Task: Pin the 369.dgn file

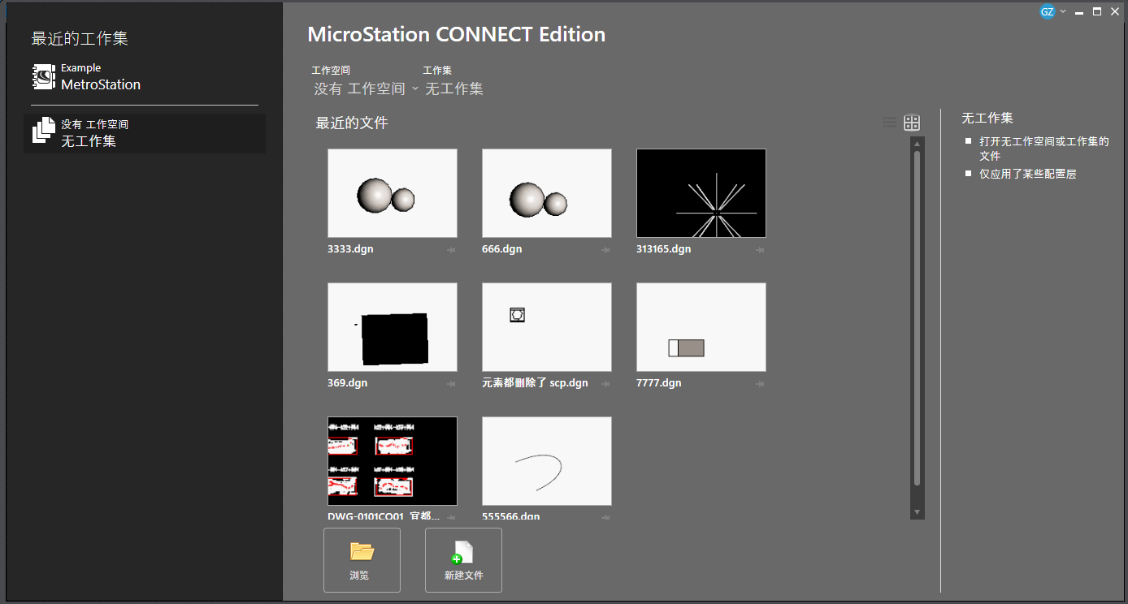Action: [x=451, y=384]
